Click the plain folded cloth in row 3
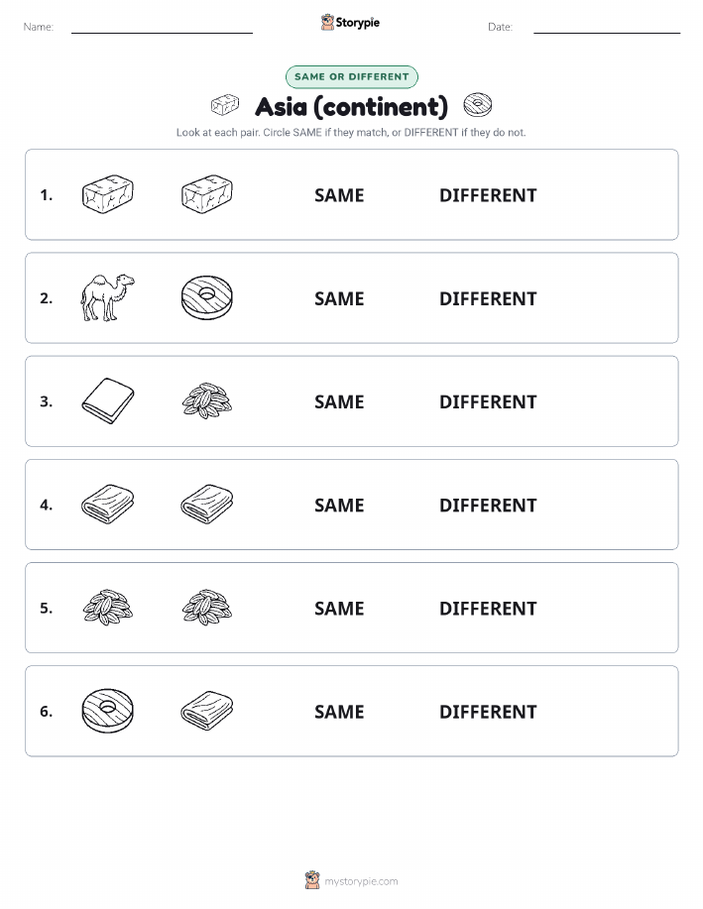703x909 pixels. [x=107, y=400]
